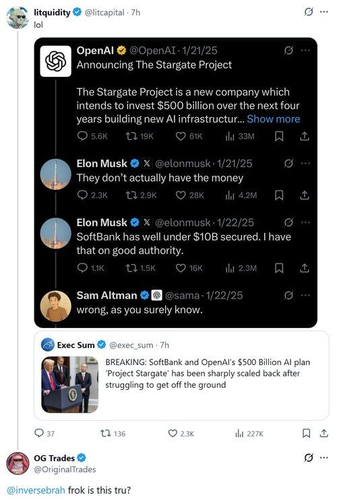
Task: Open the more options menu on litquidity's post
Action: [x=324, y=12]
